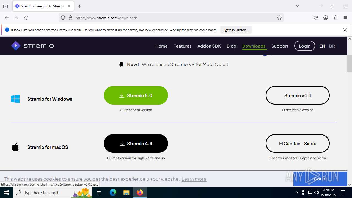This screenshot has height=198, width=352.
Task: Download El Capitan – Sierra version
Action: click(x=298, y=144)
